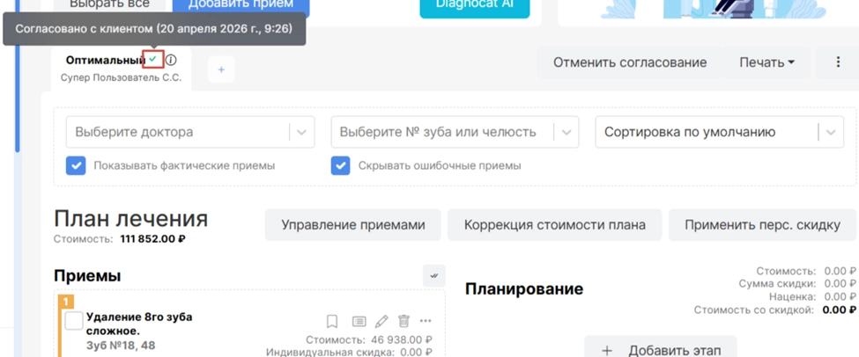The image size is (859, 357).
Task: Delete the appointment using trash icon
Action: (x=404, y=322)
